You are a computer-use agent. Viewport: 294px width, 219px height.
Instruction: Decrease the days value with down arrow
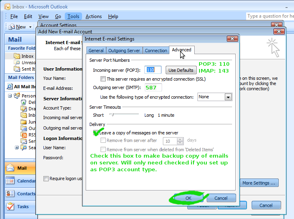click(x=180, y=143)
